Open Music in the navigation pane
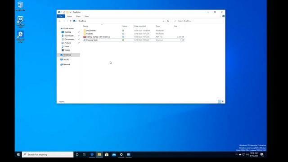288x162 pixels. click(x=67, y=46)
